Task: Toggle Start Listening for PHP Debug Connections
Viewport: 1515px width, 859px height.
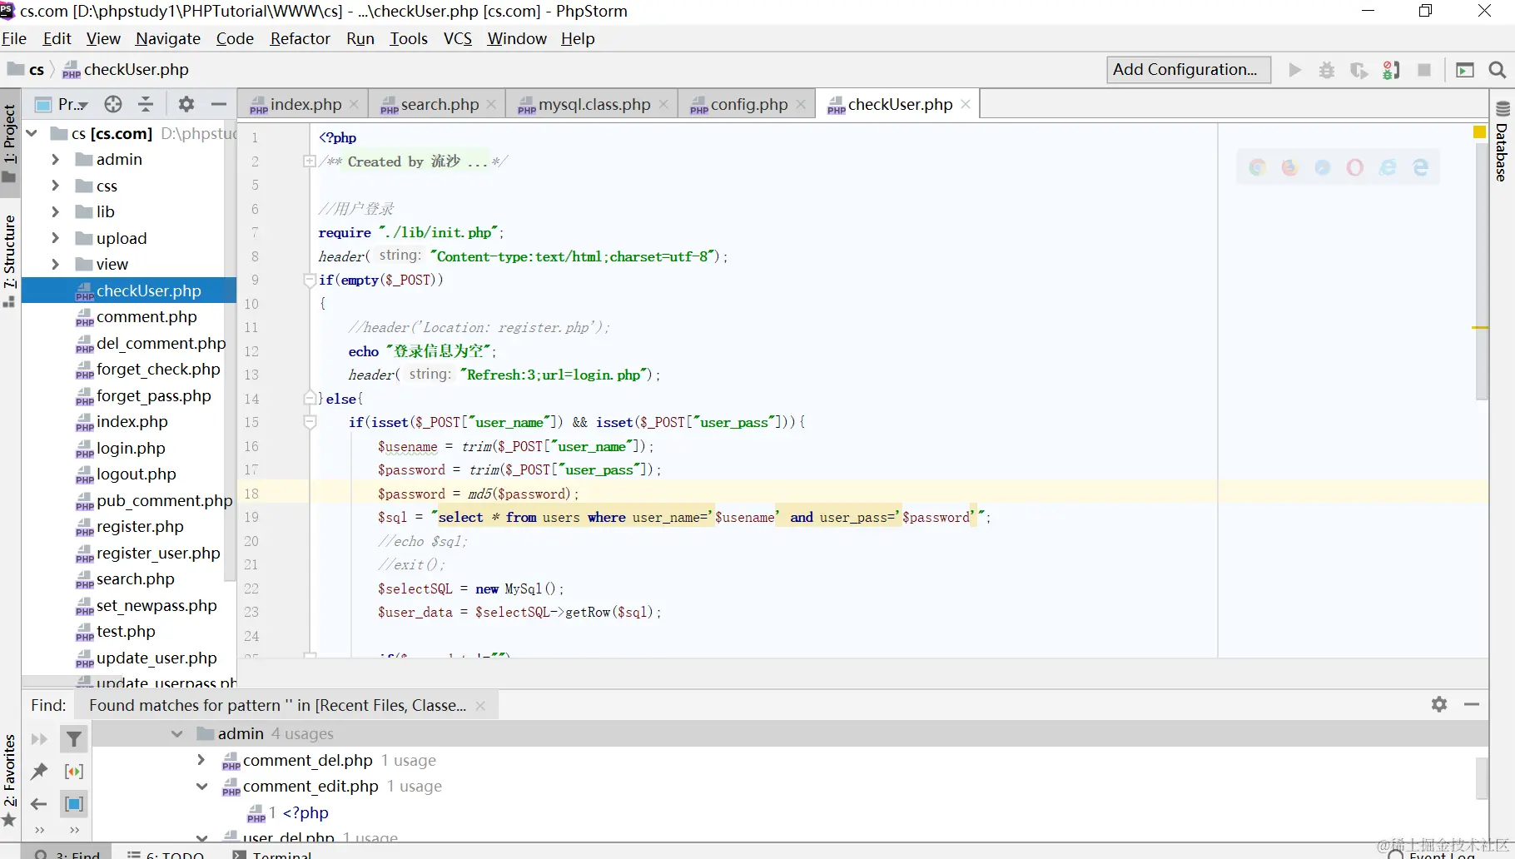Action: 1391,70
